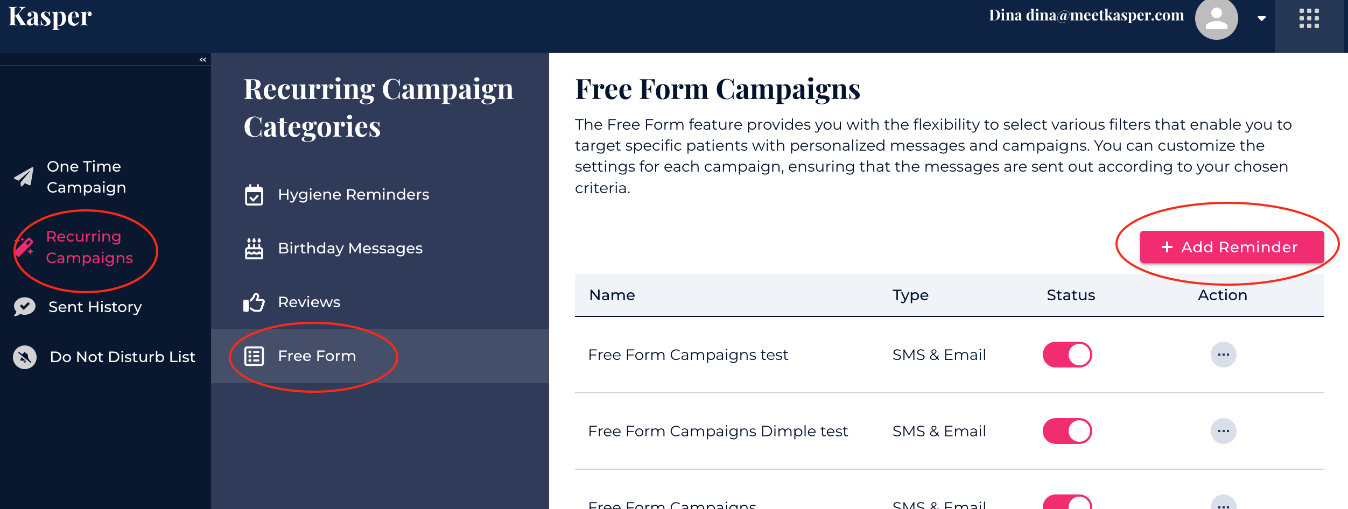This screenshot has height=509, width=1348.
Task: Open the apps grid icon
Action: tap(1309, 19)
